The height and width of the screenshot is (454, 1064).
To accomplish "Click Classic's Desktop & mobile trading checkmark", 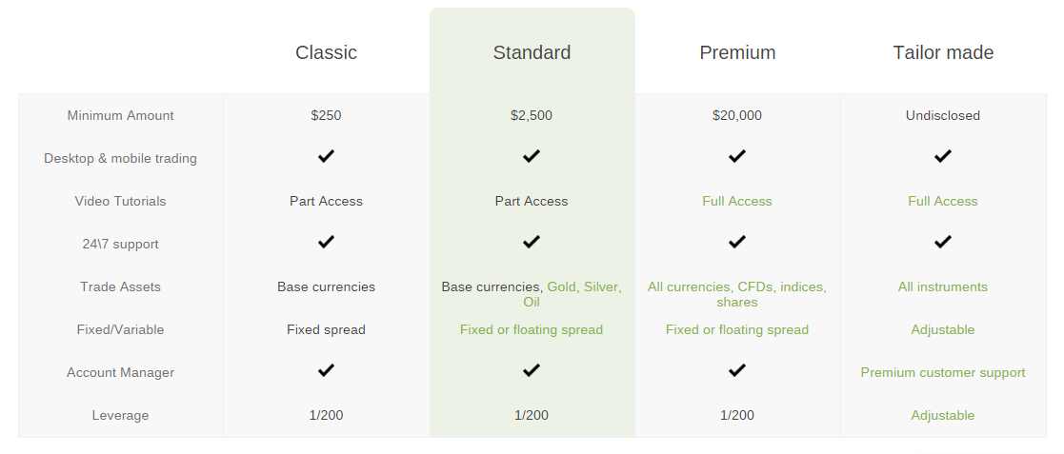I will point(327,156).
